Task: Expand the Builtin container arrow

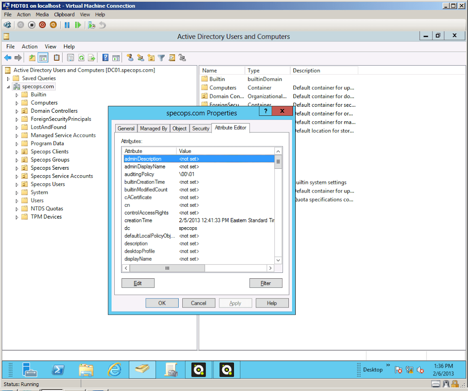Action: tap(17, 95)
